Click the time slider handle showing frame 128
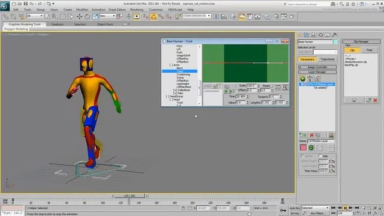 point(130,196)
